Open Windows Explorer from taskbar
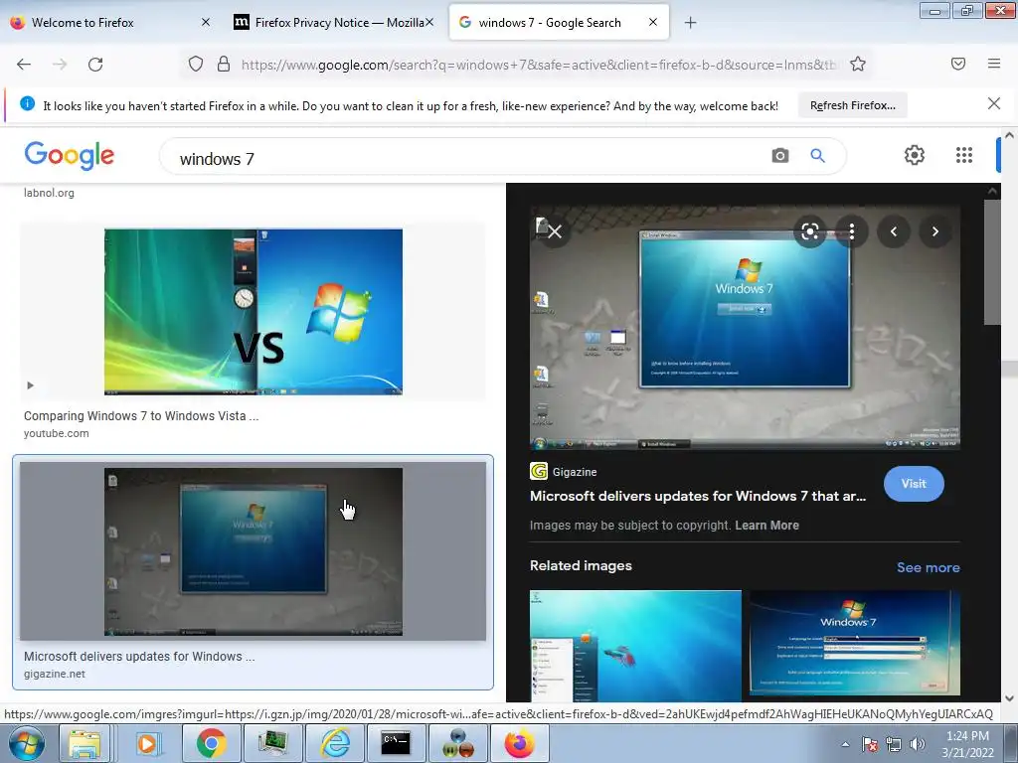1018x763 pixels. point(85,743)
